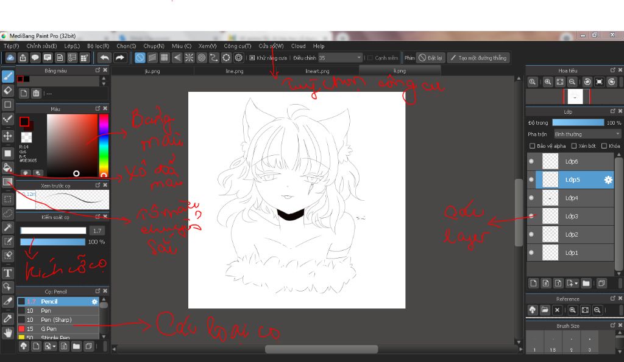
Task: Hide layer Lớp4 visibility dot
Action: (531, 198)
